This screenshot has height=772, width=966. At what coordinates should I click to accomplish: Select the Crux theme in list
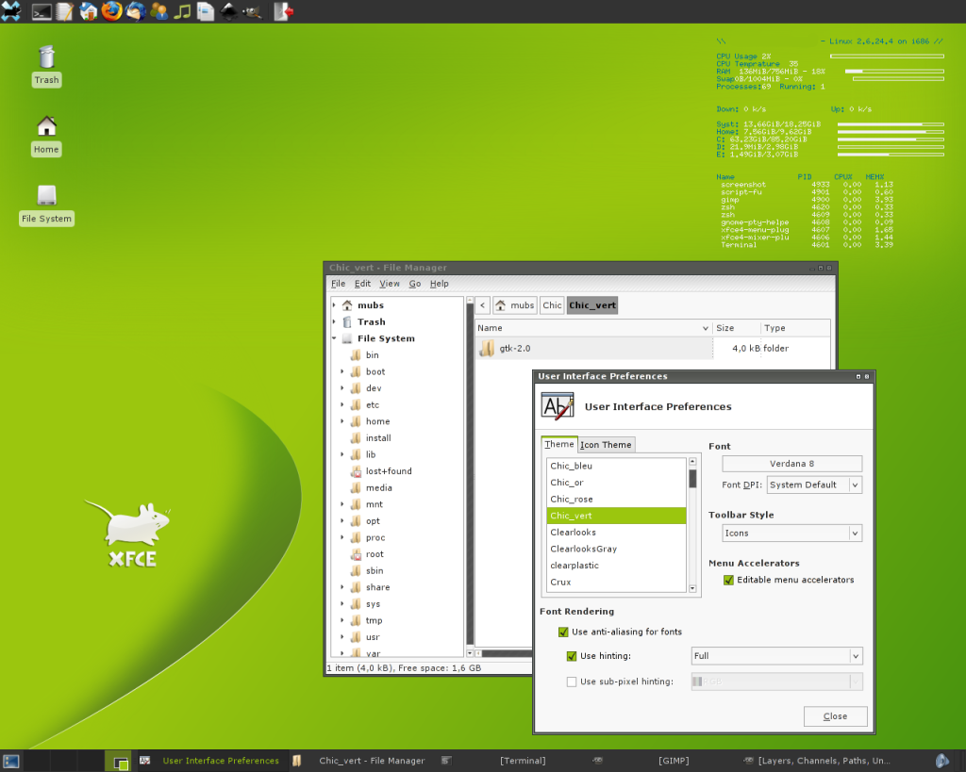pos(616,583)
